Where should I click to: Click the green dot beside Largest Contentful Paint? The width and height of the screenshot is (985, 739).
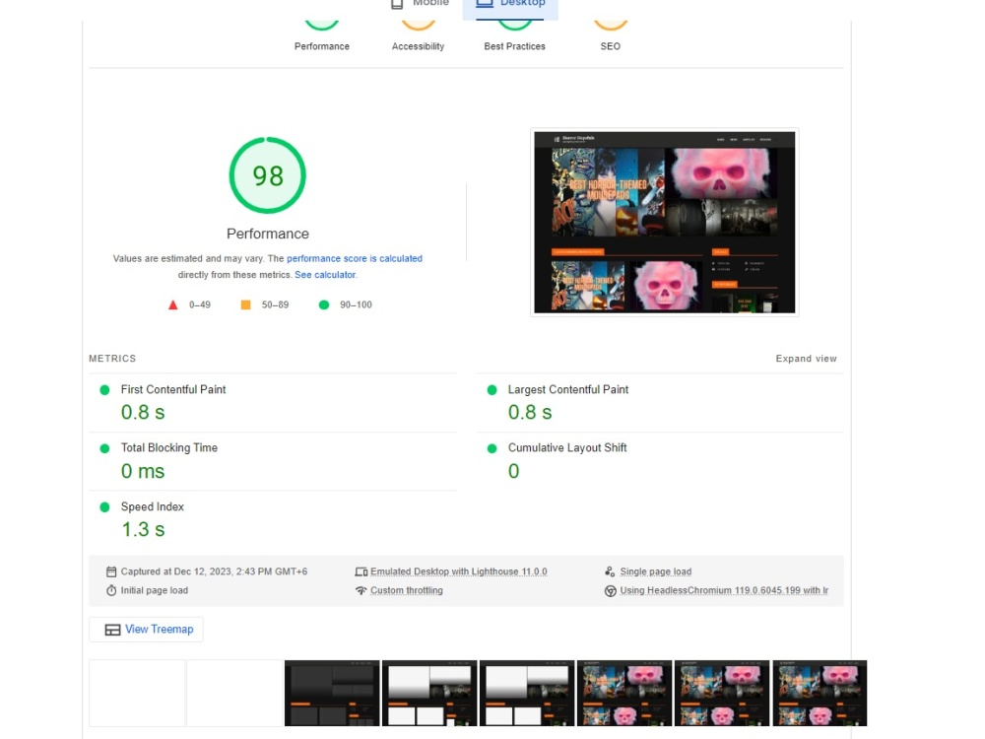click(492, 390)
